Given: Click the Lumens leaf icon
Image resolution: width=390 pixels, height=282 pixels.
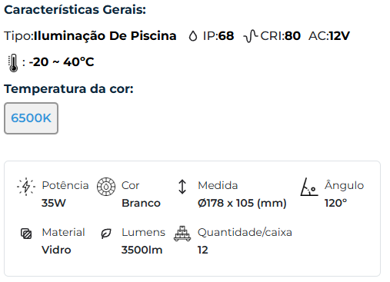Looking at the screenshot, I should coord(106,234).
